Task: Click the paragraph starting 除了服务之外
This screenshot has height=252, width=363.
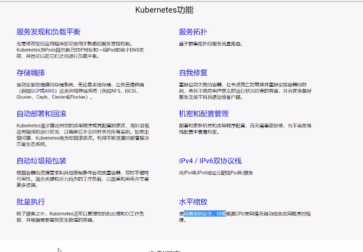Action: point(80,217)
